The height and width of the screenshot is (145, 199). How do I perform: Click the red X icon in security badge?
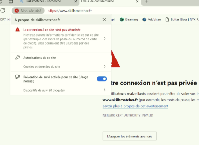click(x=16, y=11)
